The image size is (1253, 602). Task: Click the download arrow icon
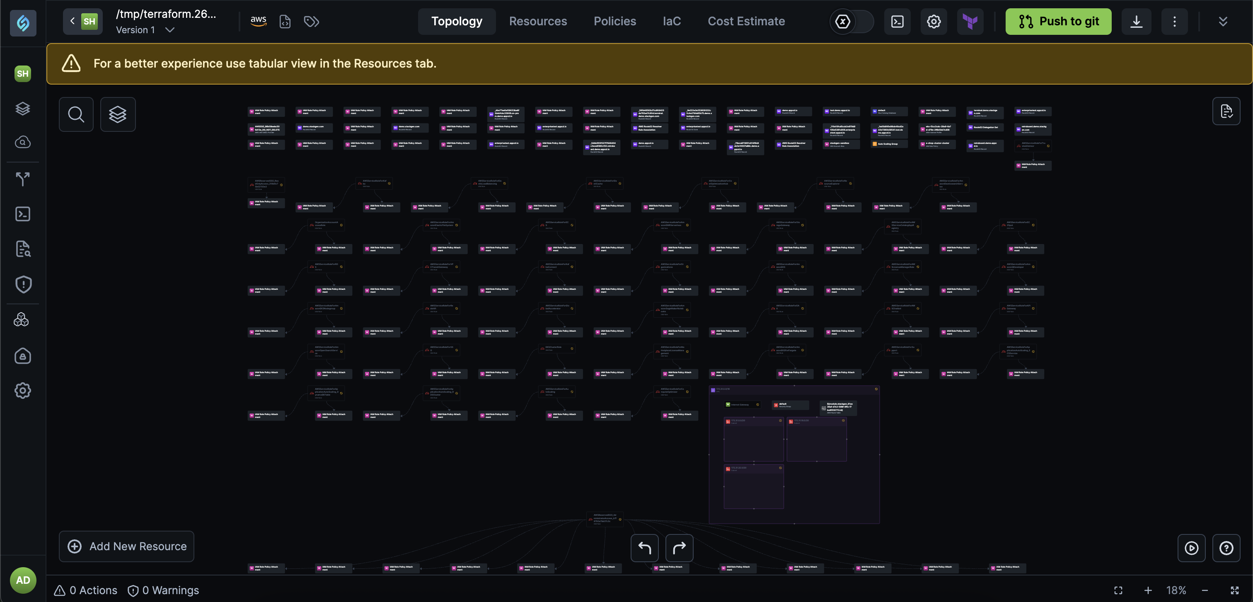1136,22
